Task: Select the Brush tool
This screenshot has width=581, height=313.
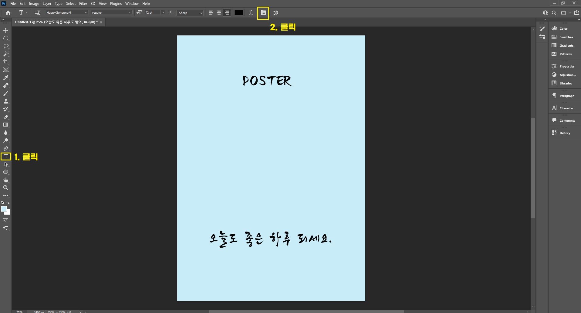Action: coord(6,93)
